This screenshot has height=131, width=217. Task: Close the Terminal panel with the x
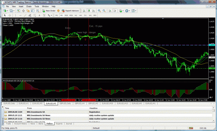(2, 107)
